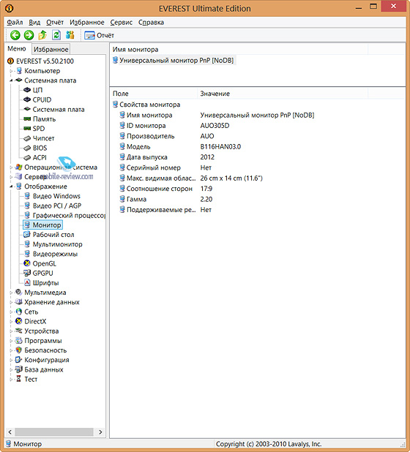The width and height of the screenshot is (410, 452).
Task: Open the Справка menu
Action: (151, 23)
